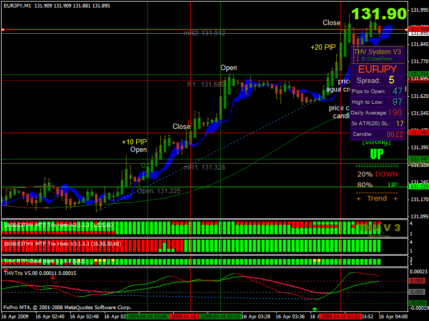Image resolution: width=429 pixels, height=321 pixels.
Task: Click the green 131.347 price tag
Action: pos(419,158)
